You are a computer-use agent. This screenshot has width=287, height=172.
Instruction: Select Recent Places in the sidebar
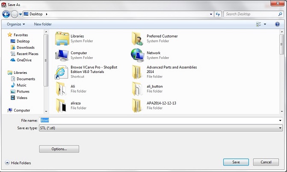pyautogui.click(x=24, y=54)
